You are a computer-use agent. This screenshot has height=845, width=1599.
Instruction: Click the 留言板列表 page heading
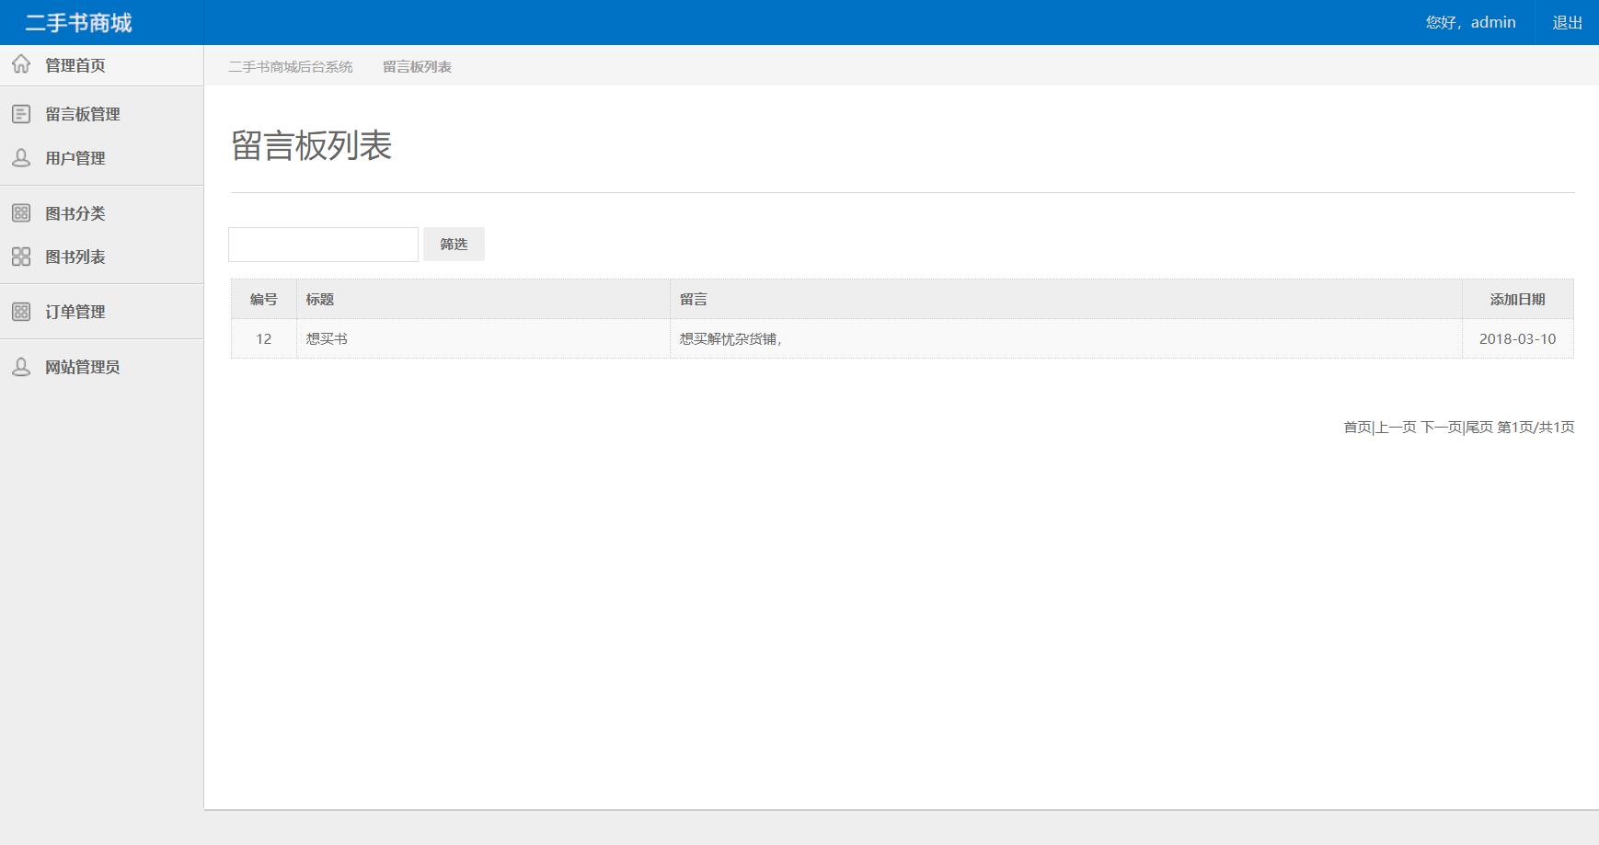tap(311, 145)
